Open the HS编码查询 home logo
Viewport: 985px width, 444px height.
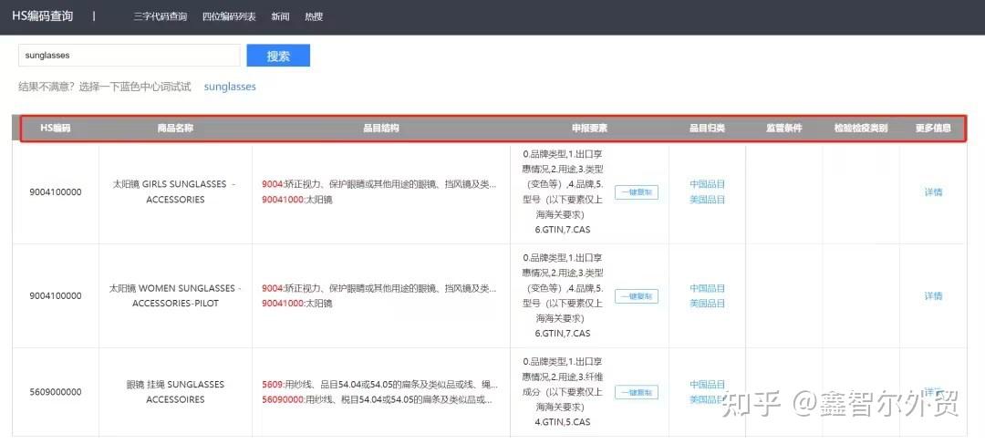coord(43,15)
